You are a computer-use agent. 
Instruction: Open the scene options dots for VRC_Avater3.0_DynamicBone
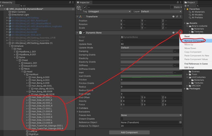pos(73,9)
